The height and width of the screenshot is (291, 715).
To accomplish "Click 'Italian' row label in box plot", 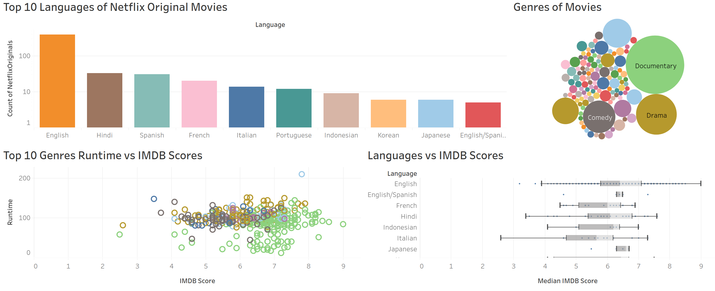I will [407, 238].
